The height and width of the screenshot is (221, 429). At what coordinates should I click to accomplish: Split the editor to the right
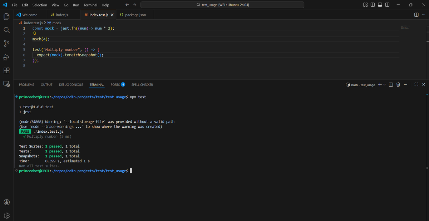416,15
